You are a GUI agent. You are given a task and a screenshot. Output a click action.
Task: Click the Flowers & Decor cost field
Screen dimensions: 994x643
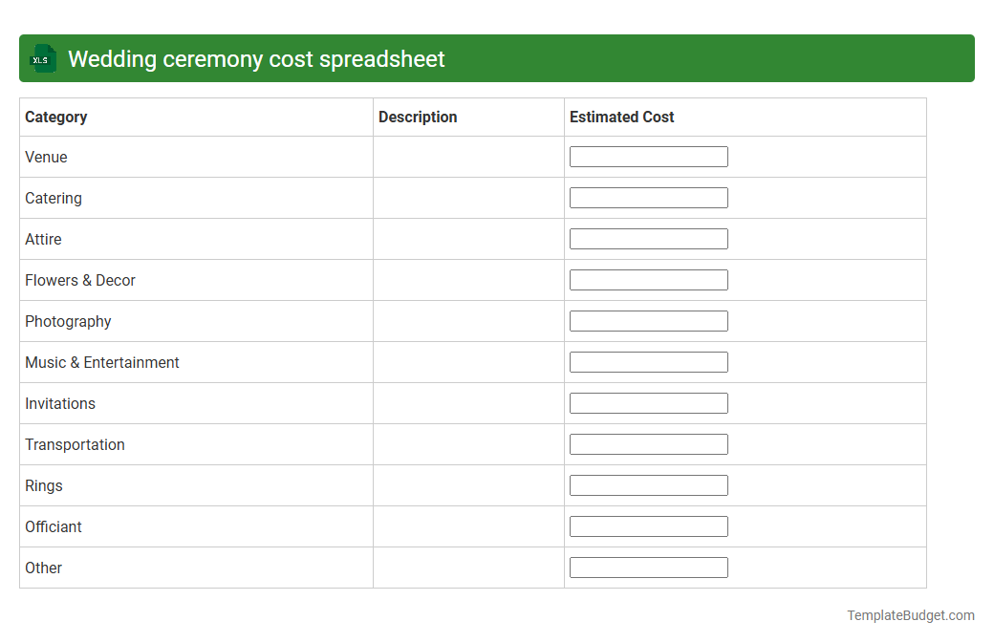pos(648,279)
